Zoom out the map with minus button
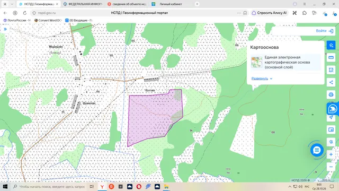 click(x=331, y=167)
